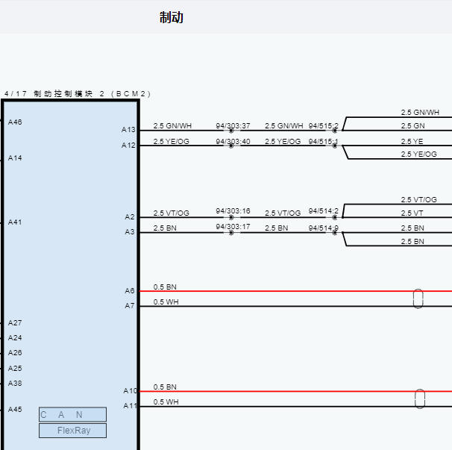Select pin A13 on the module

coord(128,130)
